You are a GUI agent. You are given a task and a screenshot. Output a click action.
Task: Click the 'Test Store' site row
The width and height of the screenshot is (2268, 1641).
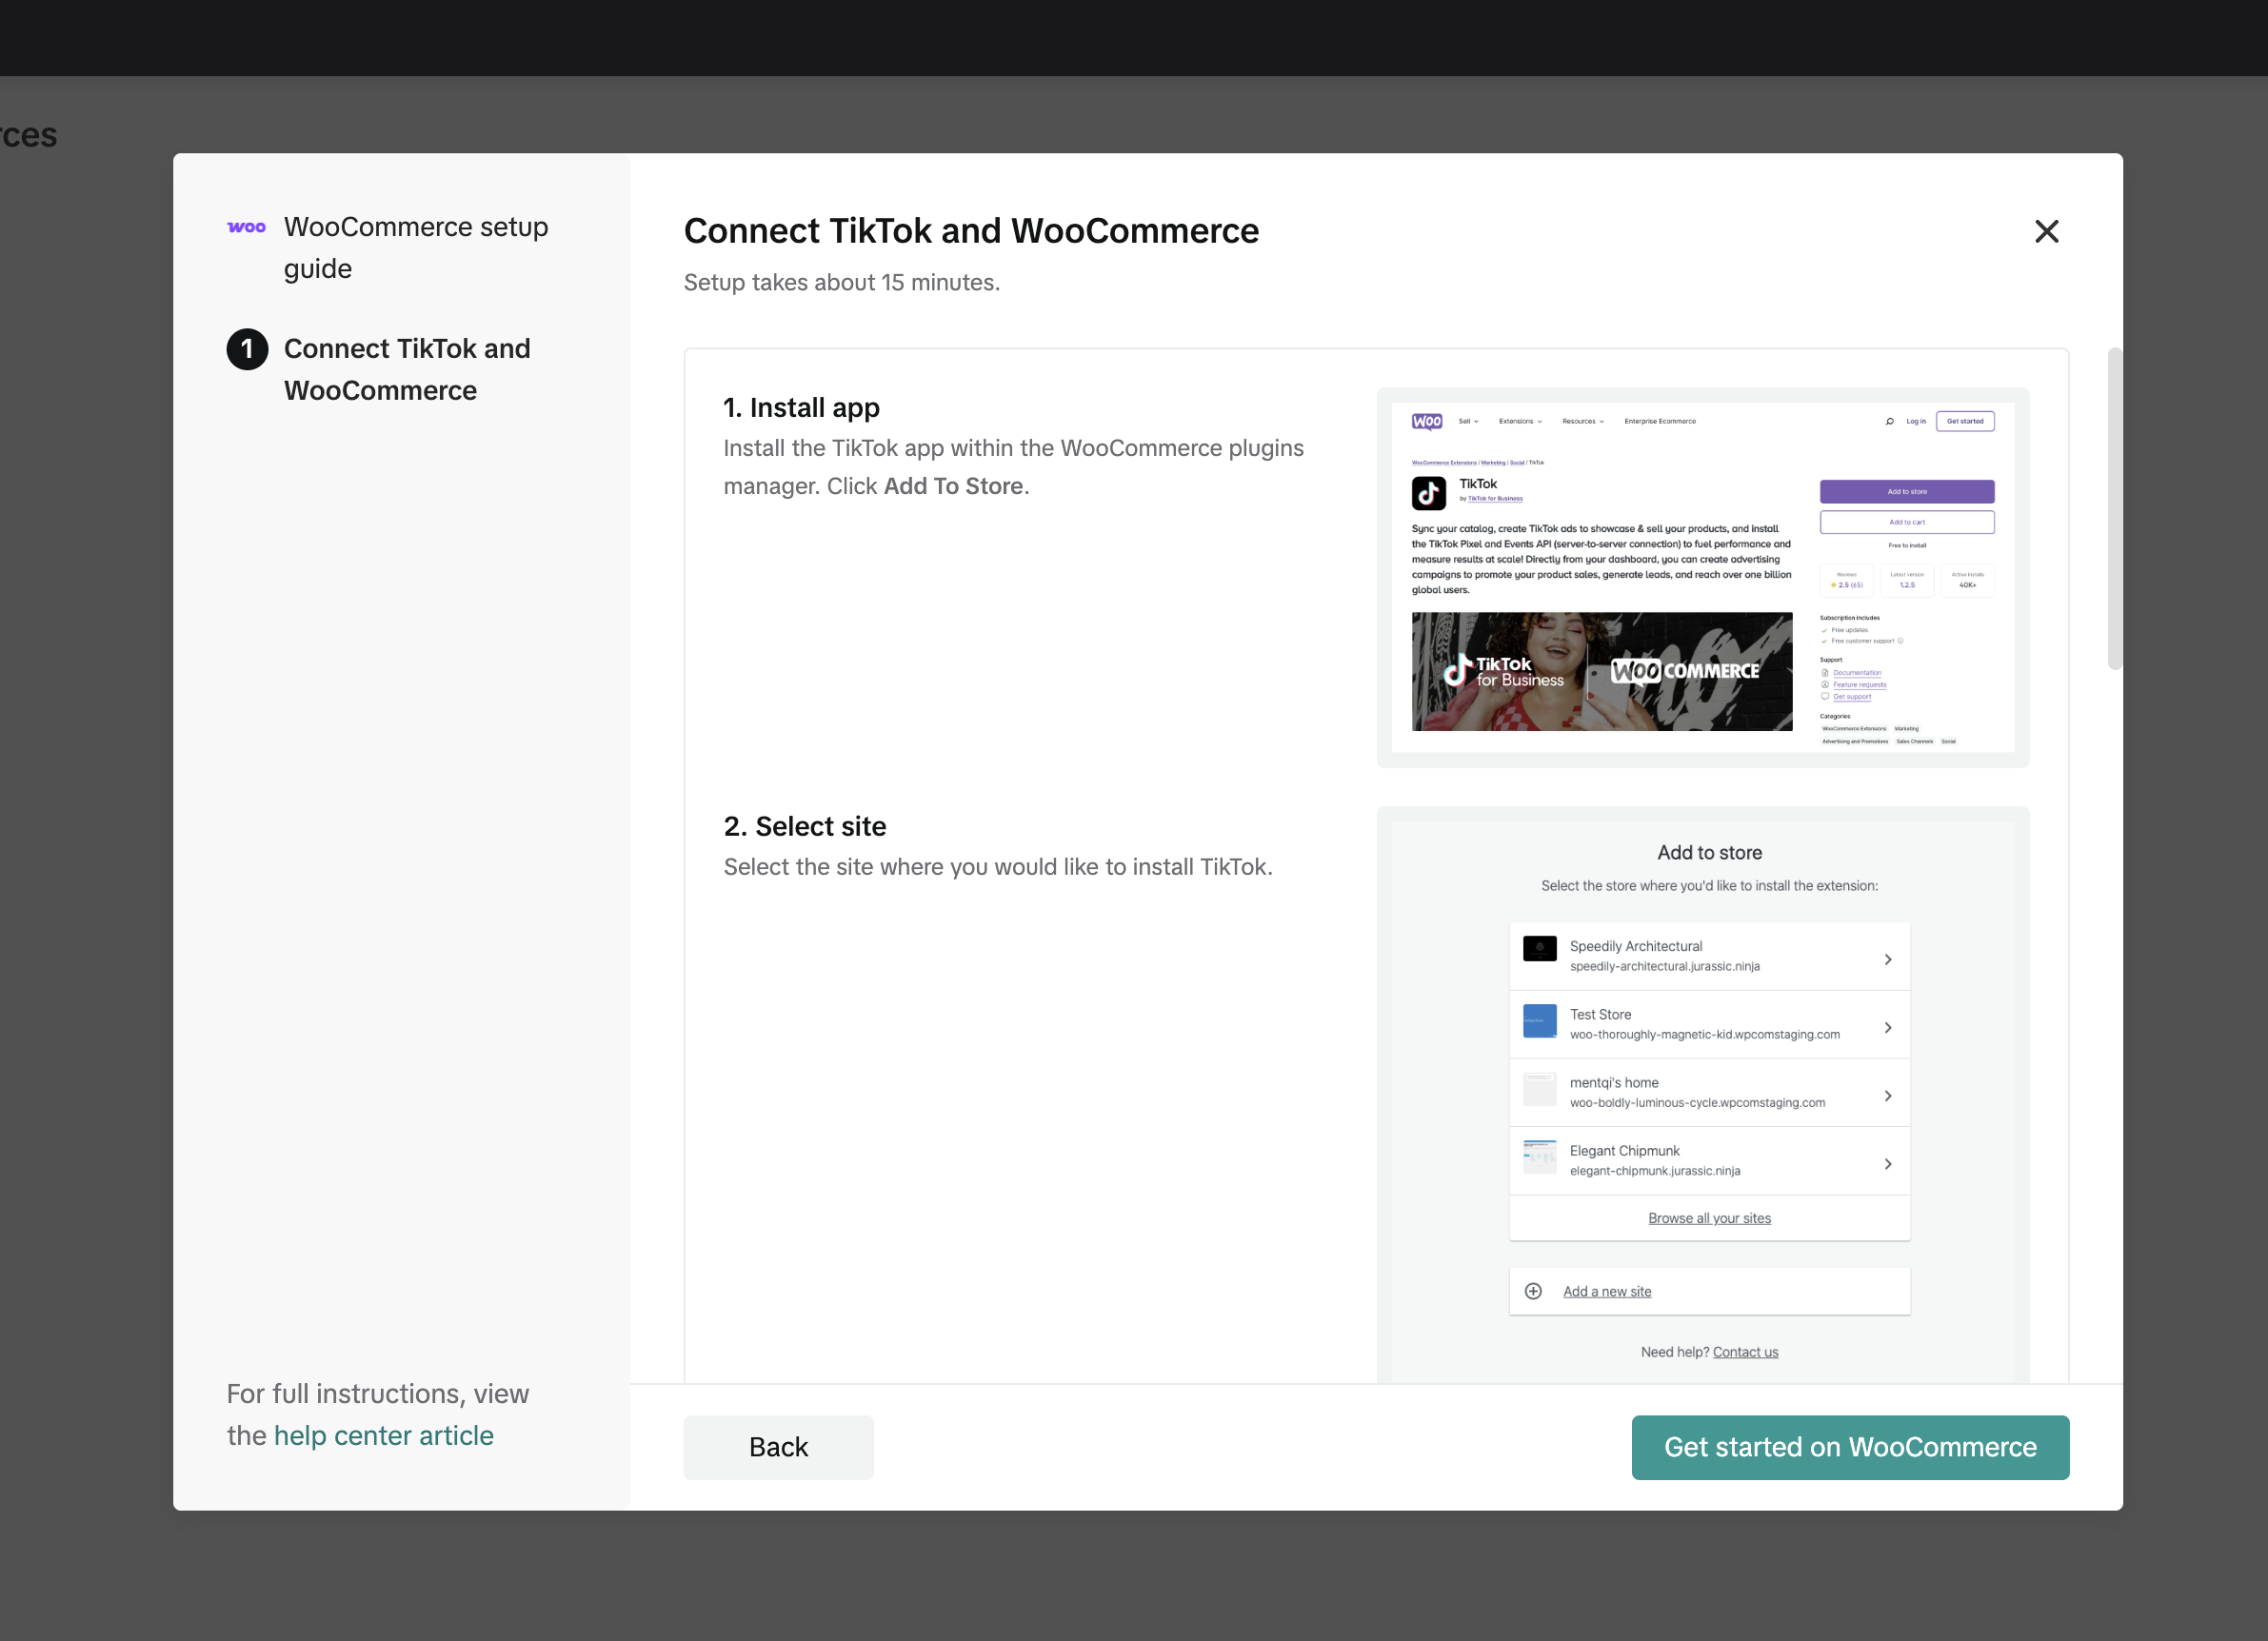point(1709,1024)
